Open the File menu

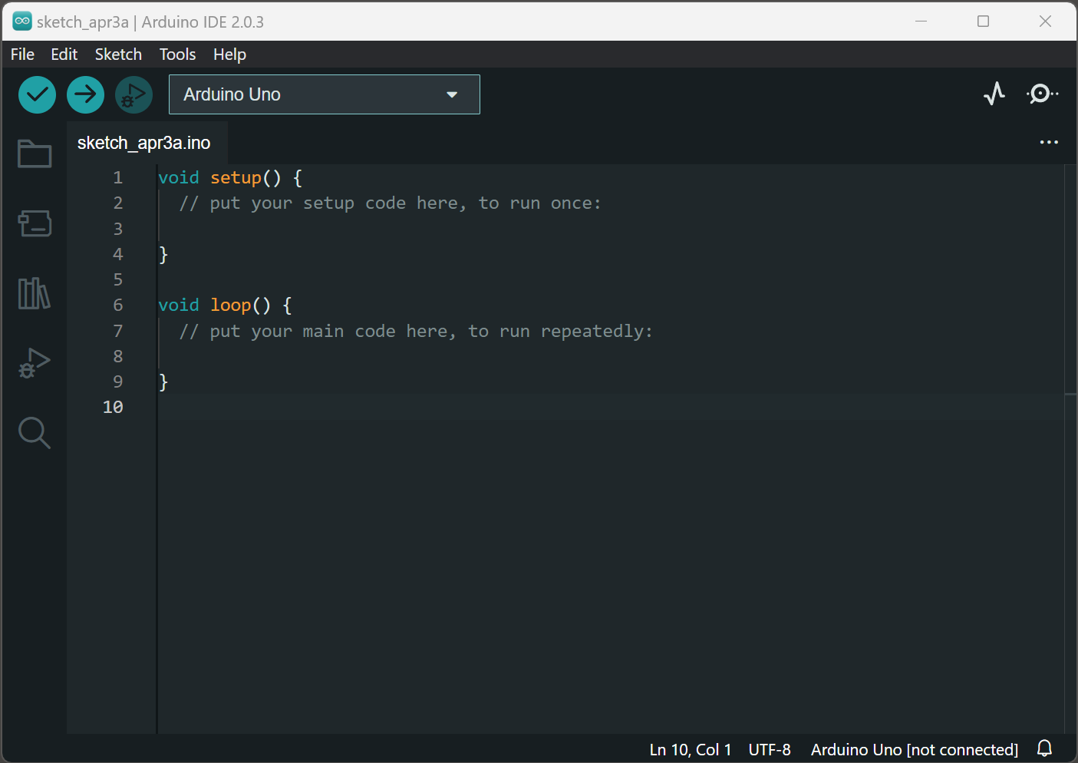click(22, 54)
